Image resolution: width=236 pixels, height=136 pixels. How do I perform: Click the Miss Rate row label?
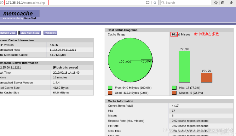tap(115, 131)
